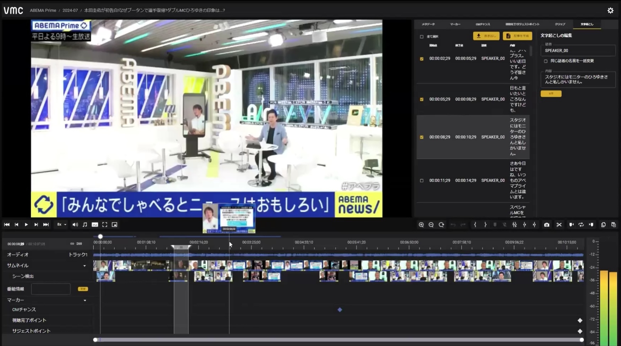
Task: Open the CMチャンス tab
Action: [483, 24]
